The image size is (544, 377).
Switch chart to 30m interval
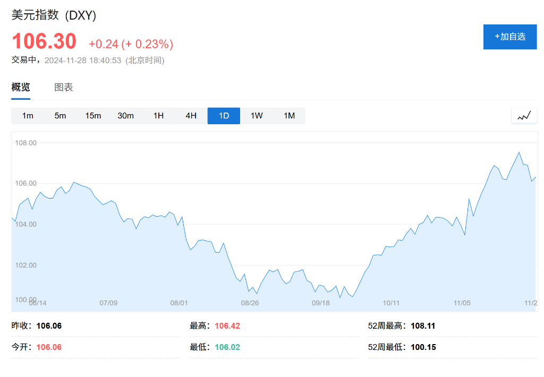[125, 116]
